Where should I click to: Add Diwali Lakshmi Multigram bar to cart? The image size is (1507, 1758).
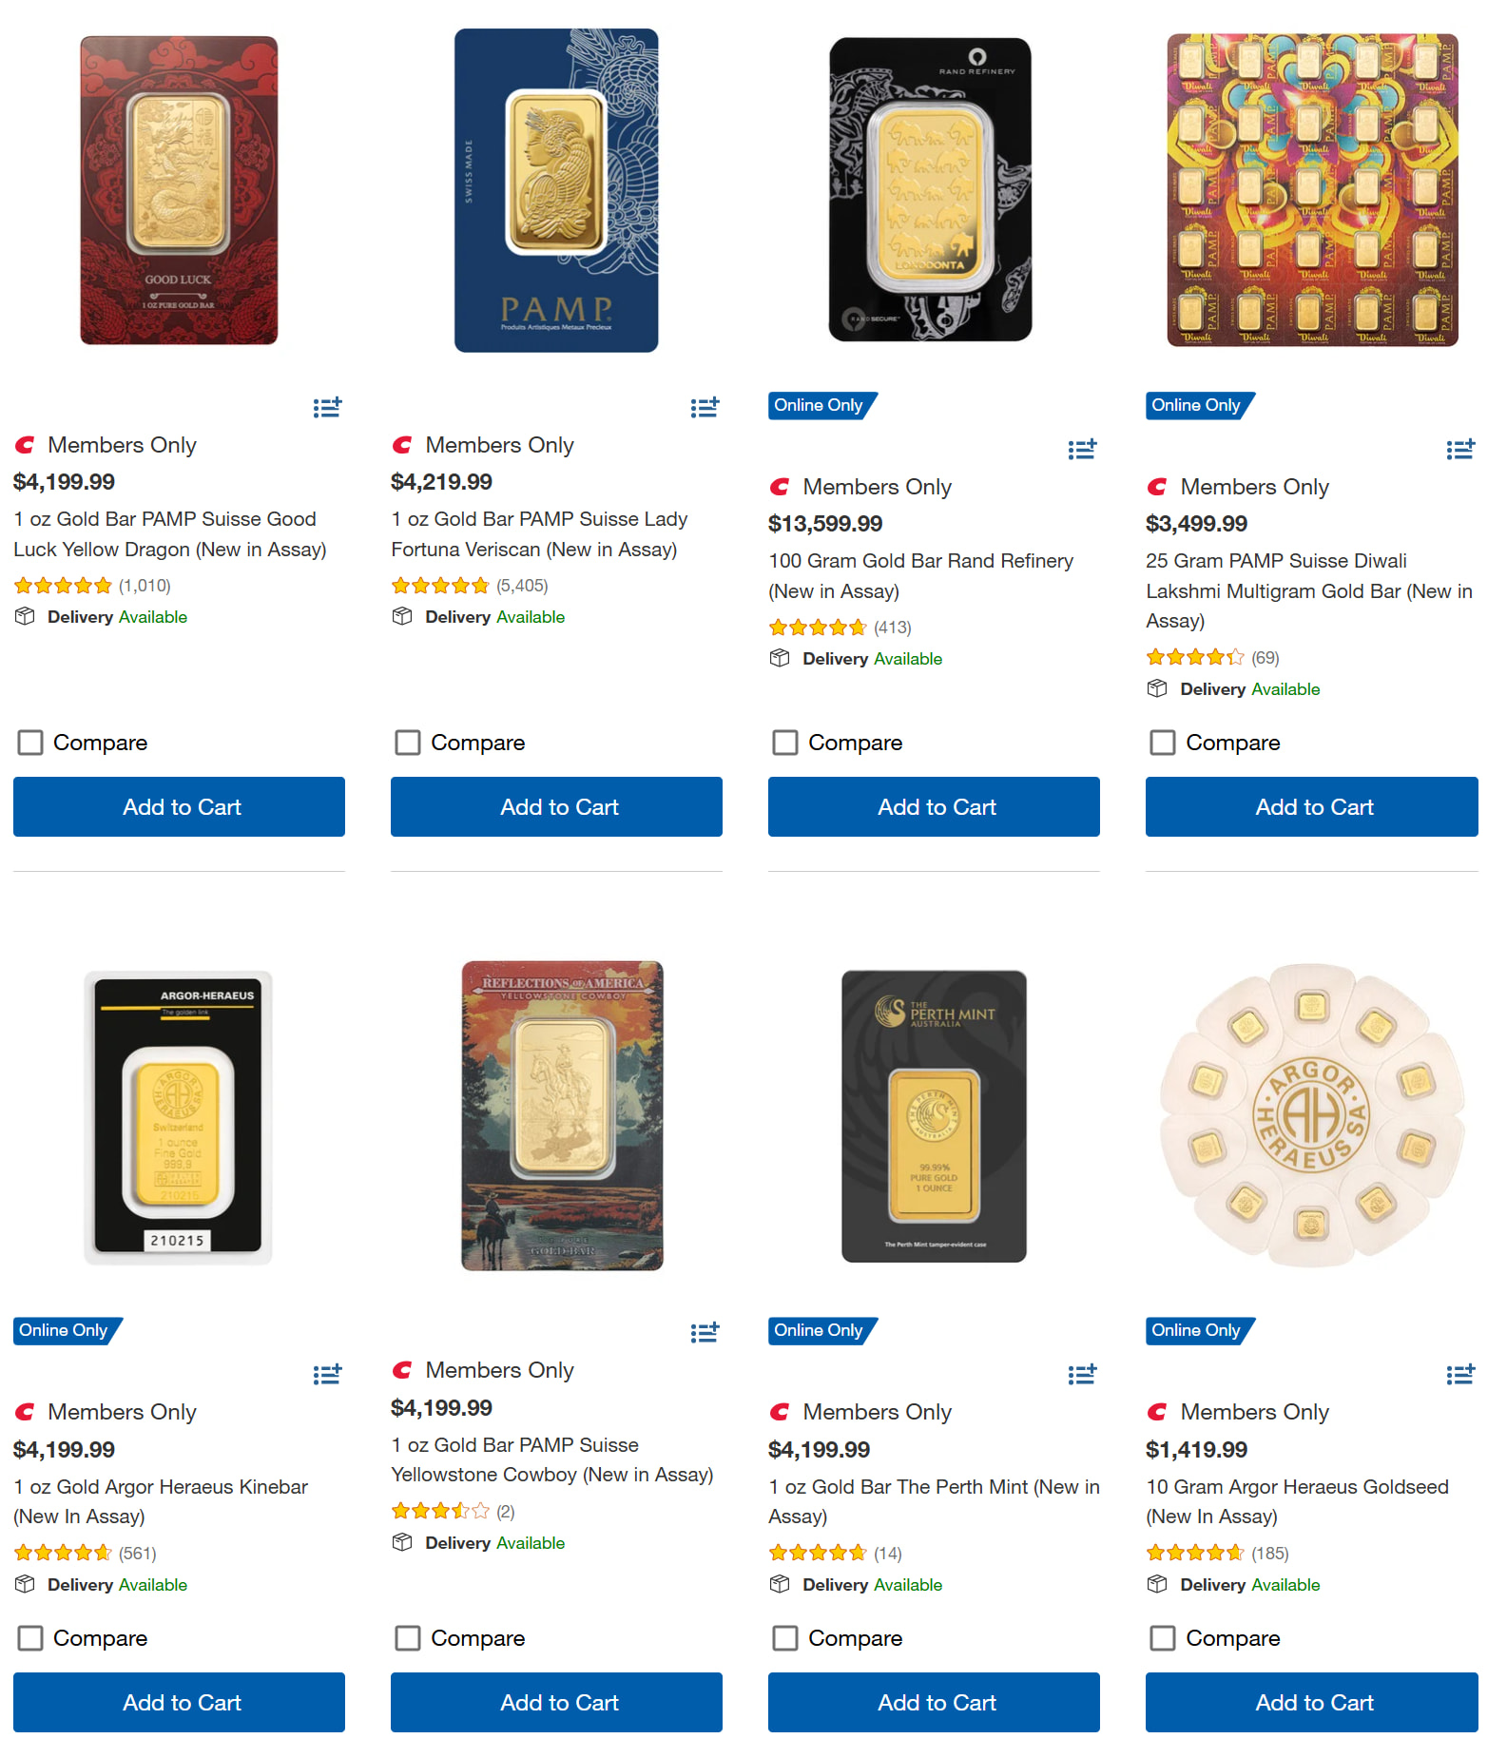click(1311, 807)
